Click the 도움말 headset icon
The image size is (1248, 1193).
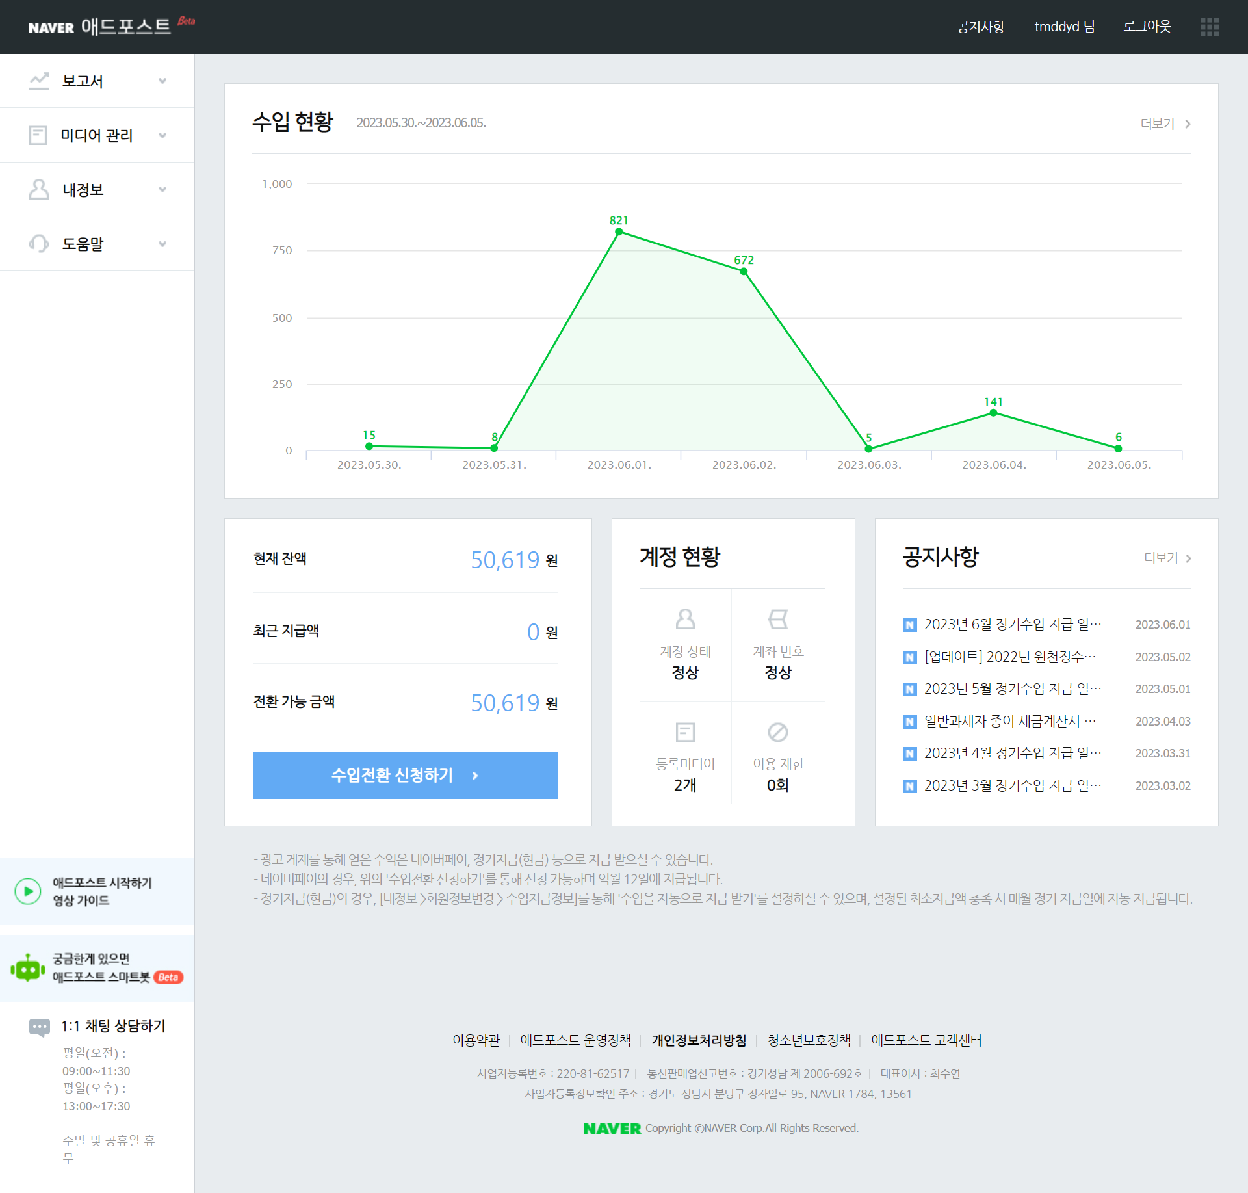(x=39, y=244)
